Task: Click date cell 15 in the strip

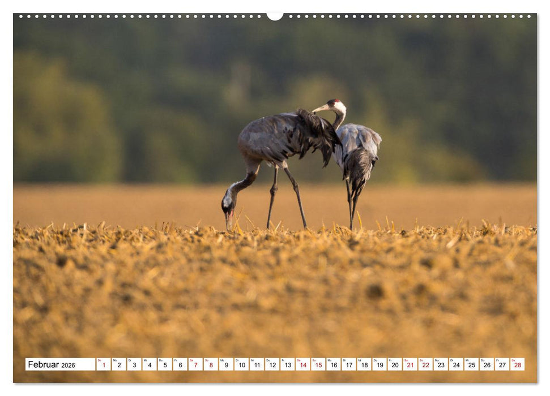Action: tap(318, 365)
